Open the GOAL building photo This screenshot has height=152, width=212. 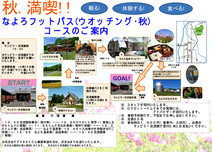(x=121, y=88)
